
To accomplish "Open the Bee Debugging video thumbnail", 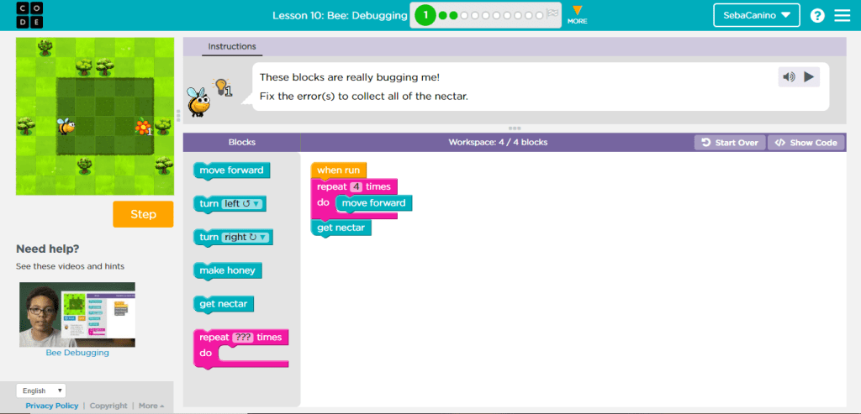I will [x=77, y=315].
